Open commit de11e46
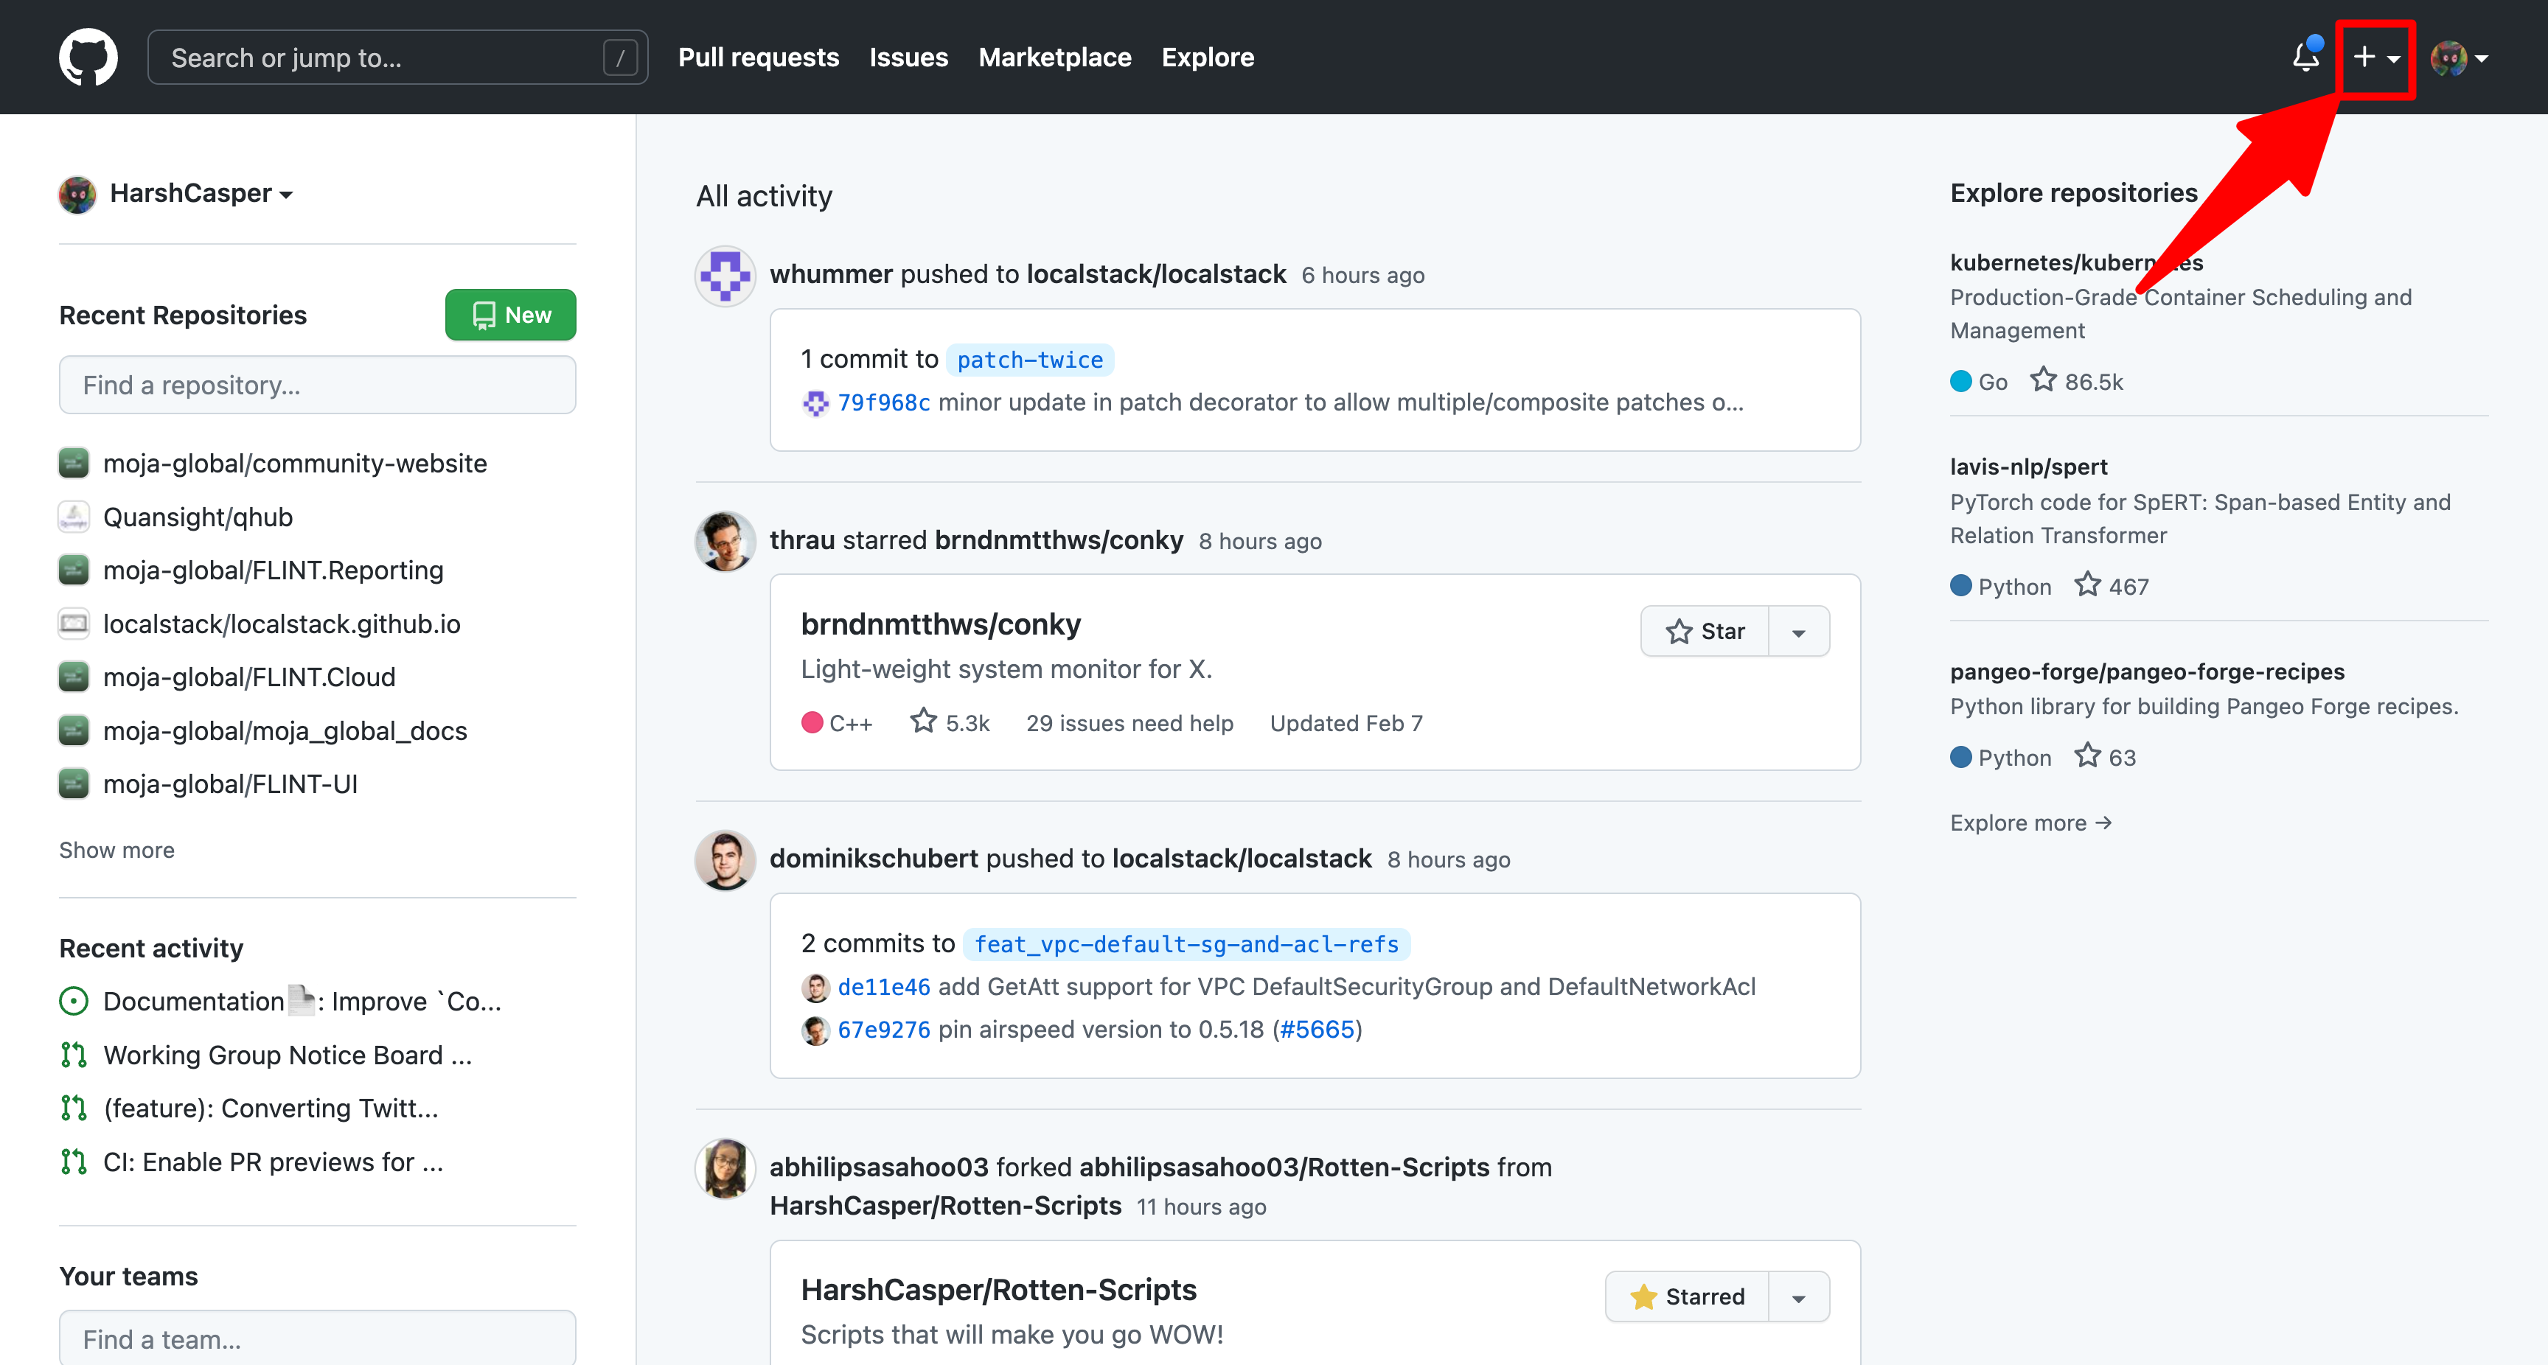This screenshot has height=1365, width=2548. (883, 986)
